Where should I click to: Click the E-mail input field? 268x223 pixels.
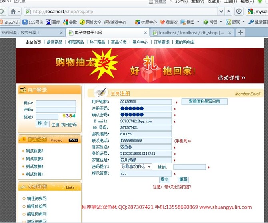pyautogui.click(x=146, y=121)
